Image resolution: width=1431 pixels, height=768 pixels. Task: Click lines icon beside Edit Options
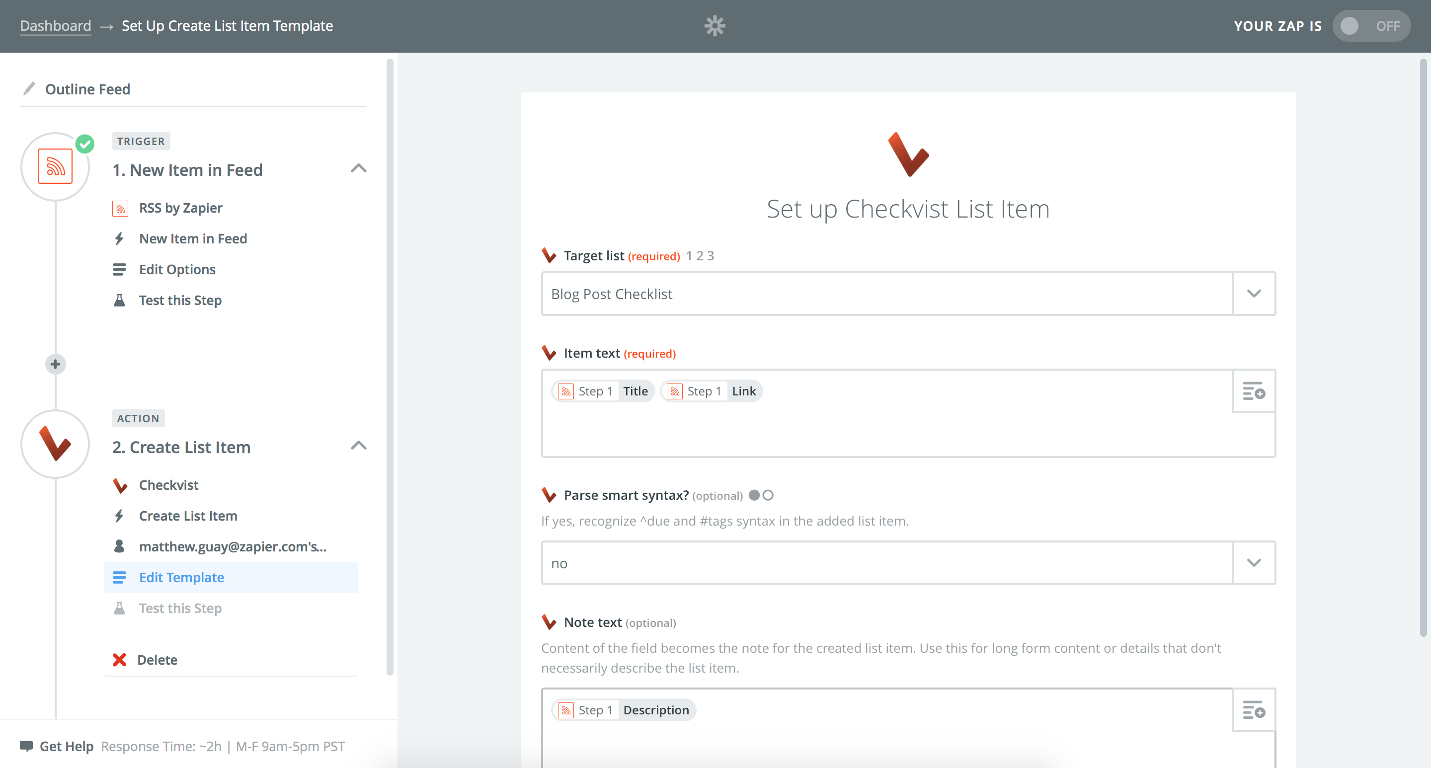(119, 270)
